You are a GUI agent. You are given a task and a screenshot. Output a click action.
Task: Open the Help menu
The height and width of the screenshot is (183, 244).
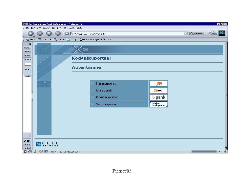79,28
